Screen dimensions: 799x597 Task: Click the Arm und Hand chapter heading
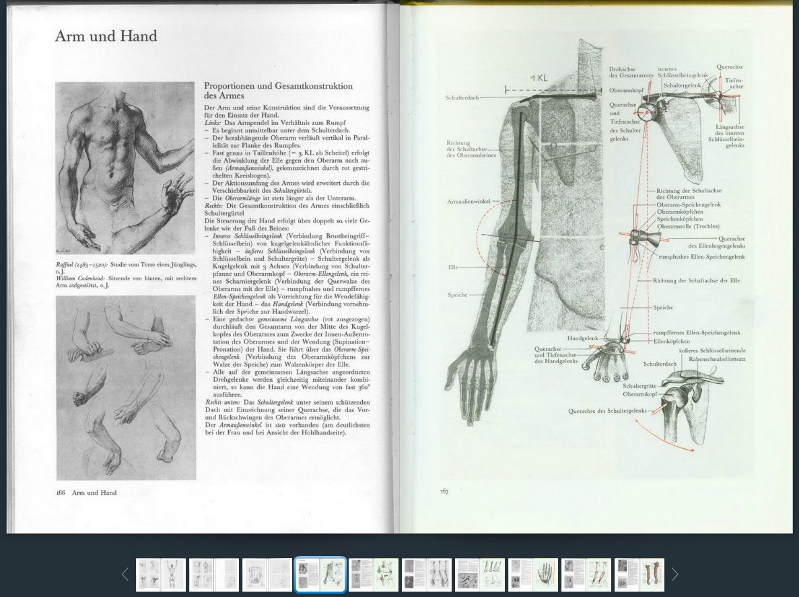(x=106, y=36)
